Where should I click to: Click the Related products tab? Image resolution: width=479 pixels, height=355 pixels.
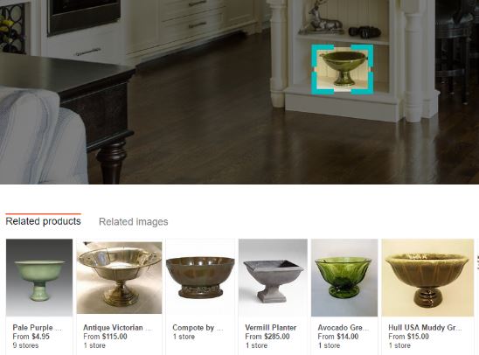point(44,221)
